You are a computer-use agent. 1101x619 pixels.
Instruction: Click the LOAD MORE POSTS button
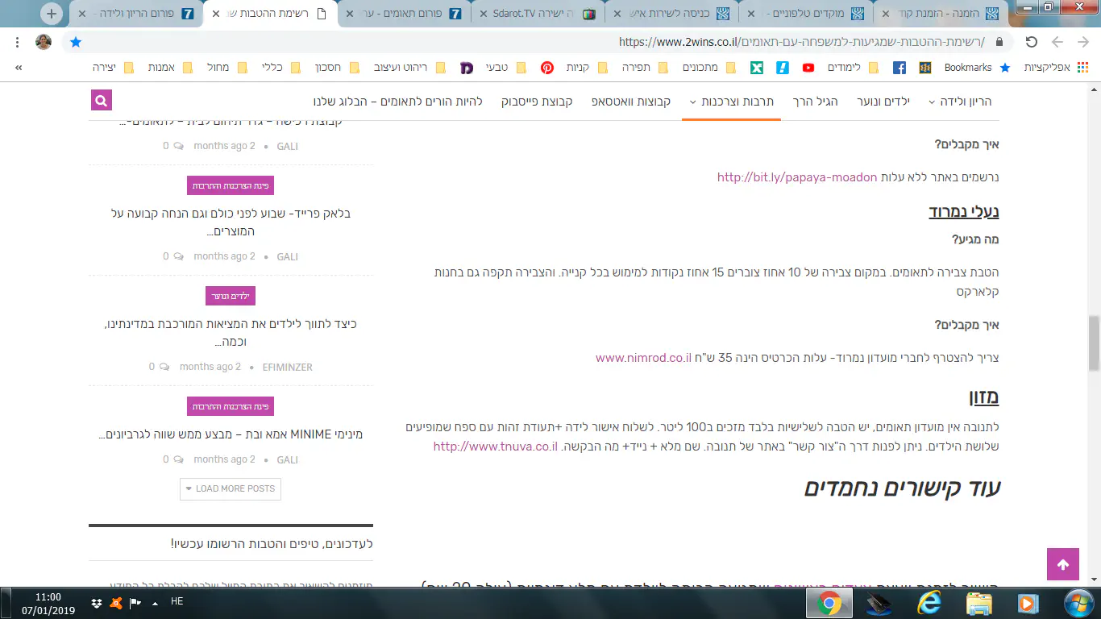click(231, 488)
